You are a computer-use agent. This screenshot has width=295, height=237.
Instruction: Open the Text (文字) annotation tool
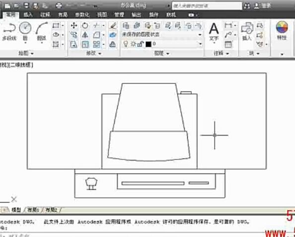coord(214,32)
